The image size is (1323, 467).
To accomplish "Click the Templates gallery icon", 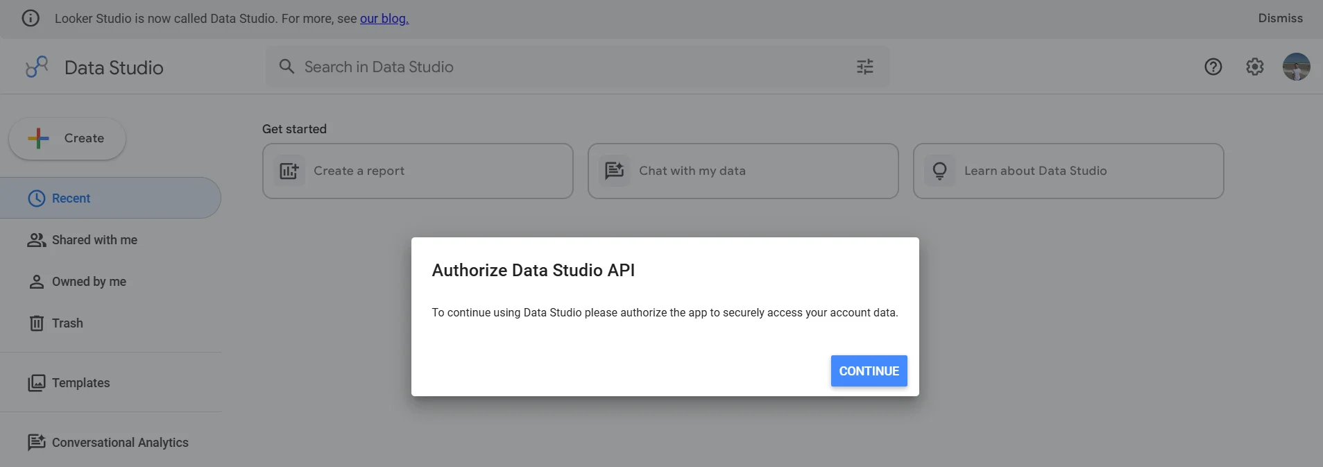I will coord(36,383).
